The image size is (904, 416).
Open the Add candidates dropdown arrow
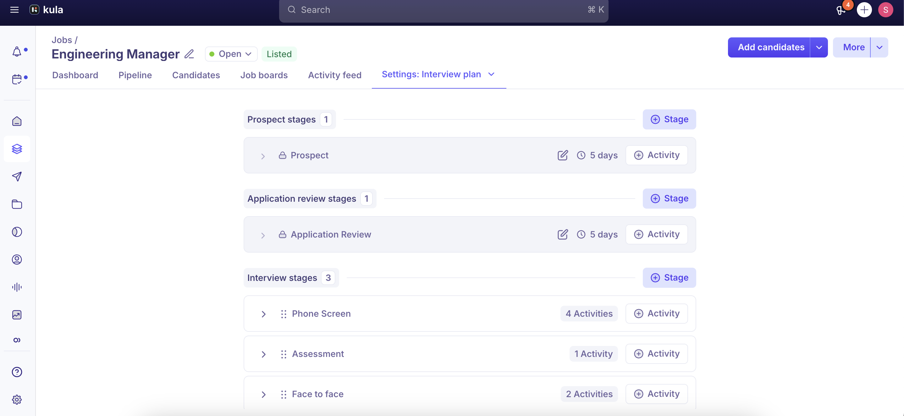[819, 47]
